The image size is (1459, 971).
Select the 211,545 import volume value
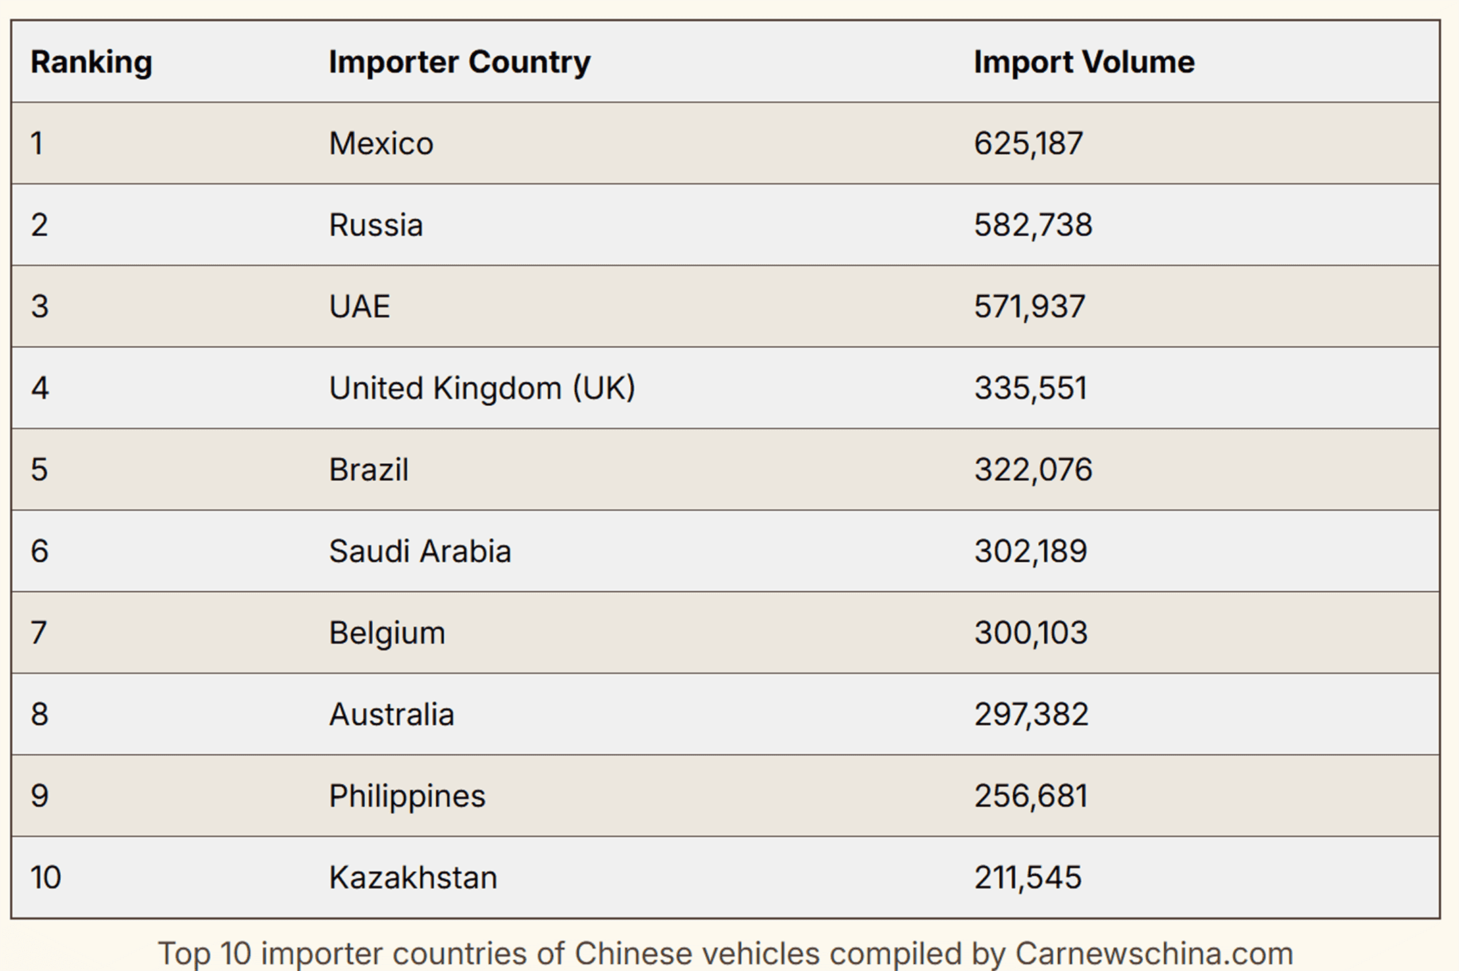(1027, 878)
